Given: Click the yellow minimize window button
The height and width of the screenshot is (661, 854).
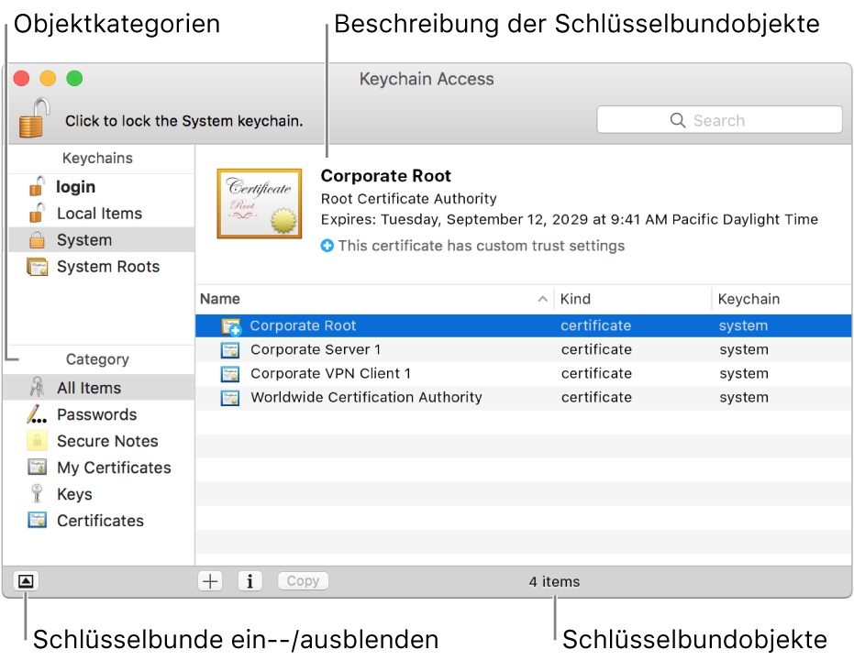Looking at the screenshot, I should (48, 79).
